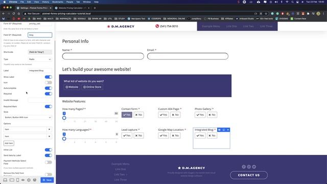This screenshot has height=184, width=327.
Task: Click the How many Pages slider handle
Action: coord(64,118)
